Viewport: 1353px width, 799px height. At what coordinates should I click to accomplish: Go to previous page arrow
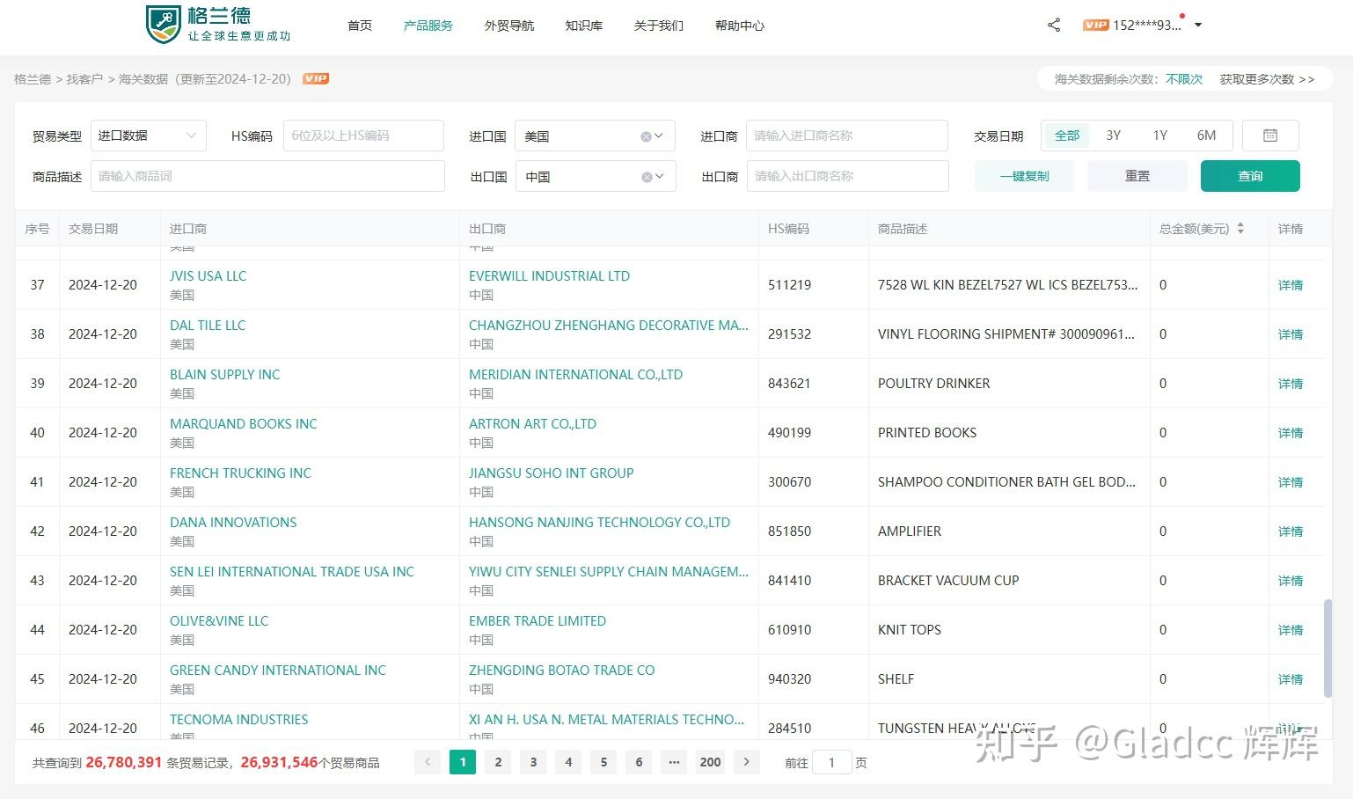tap(428, 762)
